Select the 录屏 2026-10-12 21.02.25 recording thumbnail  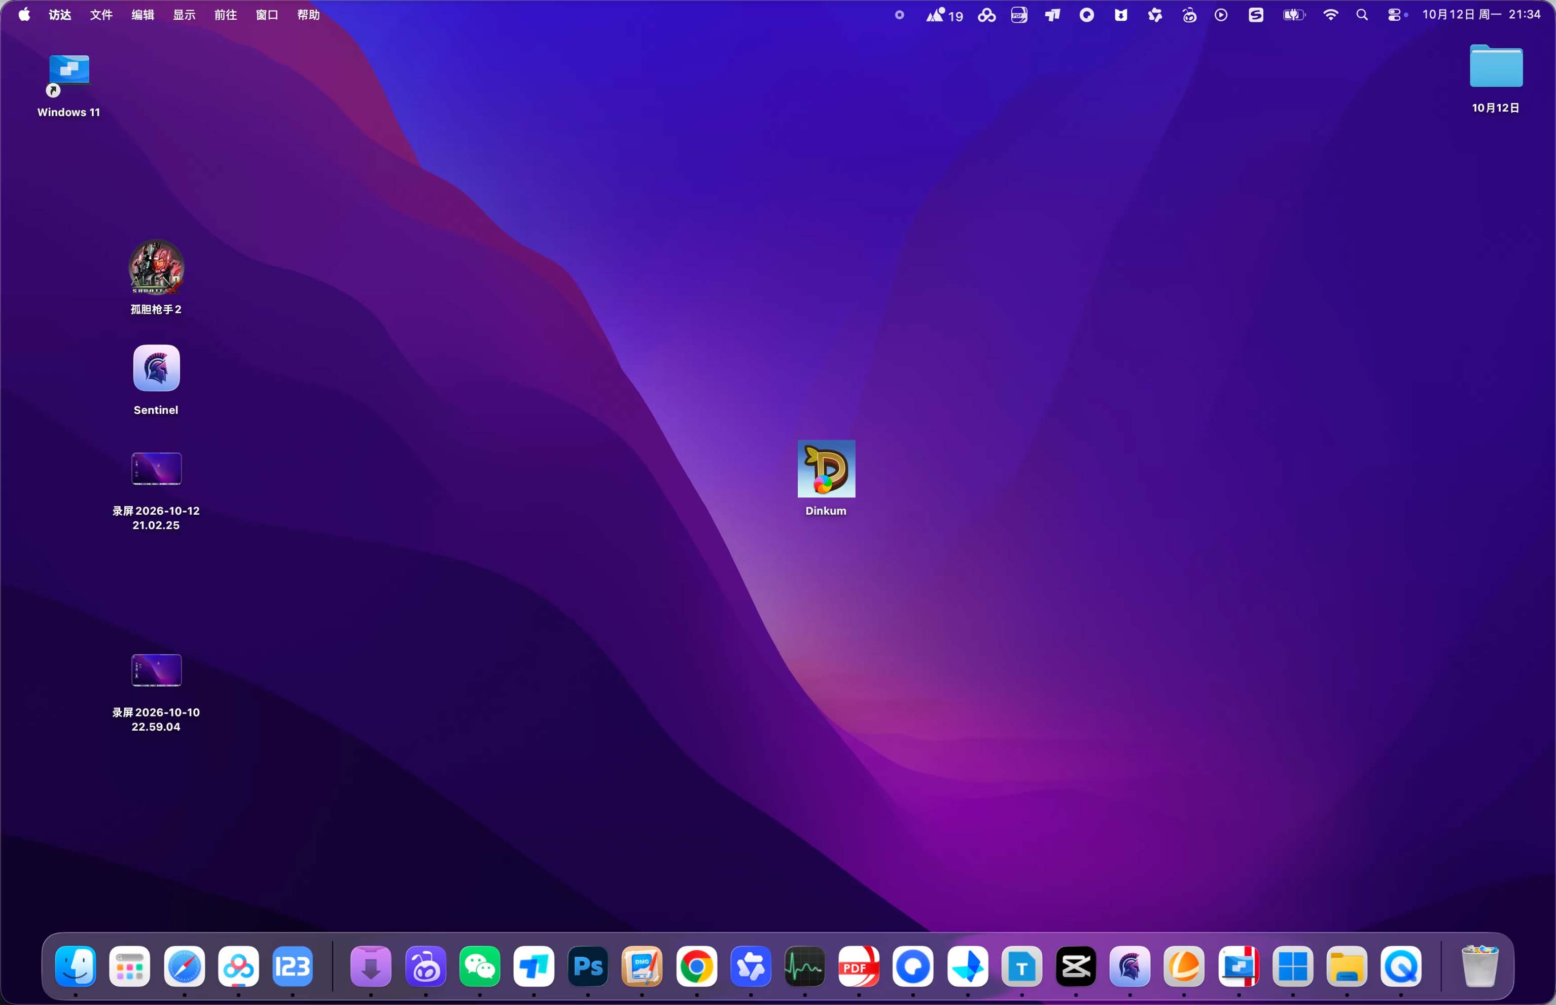tap(156, 469)
